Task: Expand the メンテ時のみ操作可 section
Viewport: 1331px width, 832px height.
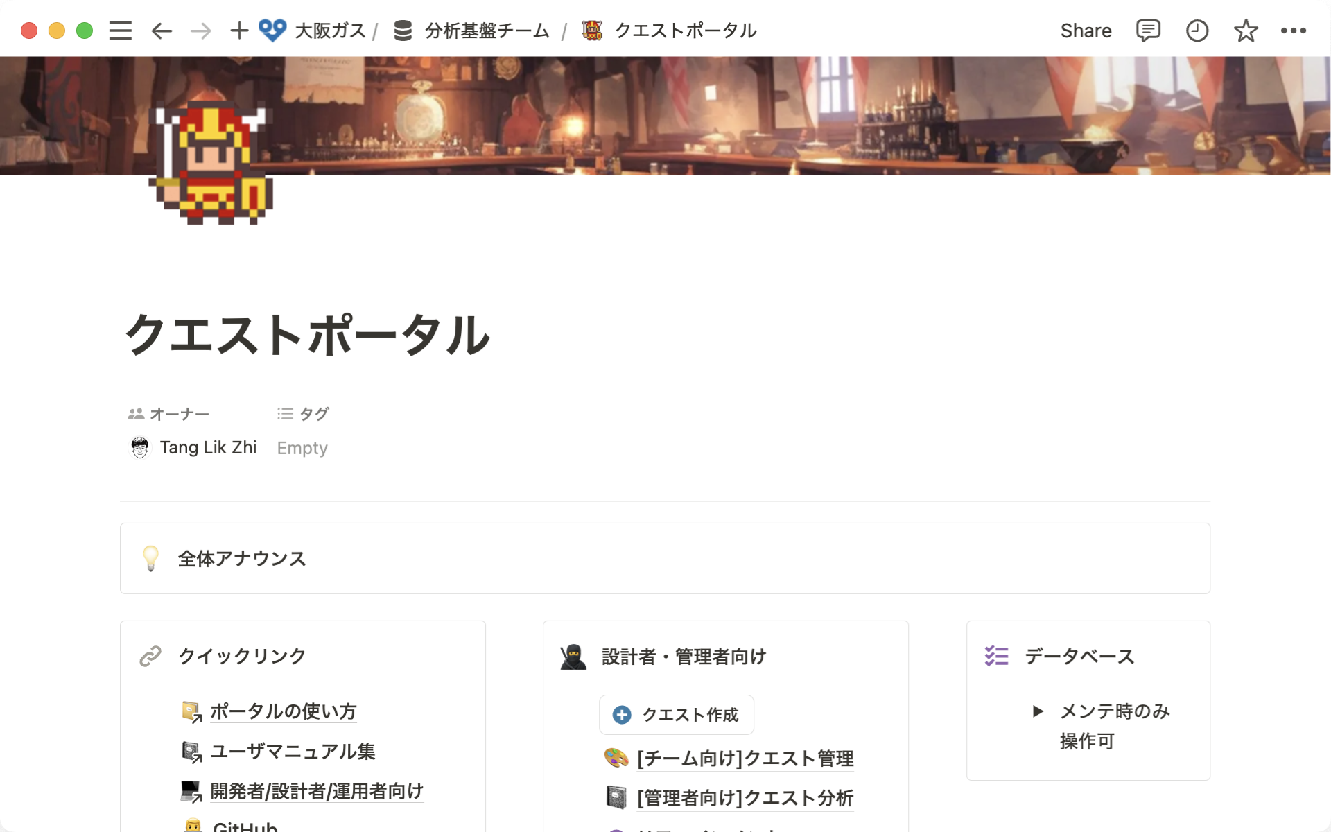Action: coord(1038,711)
